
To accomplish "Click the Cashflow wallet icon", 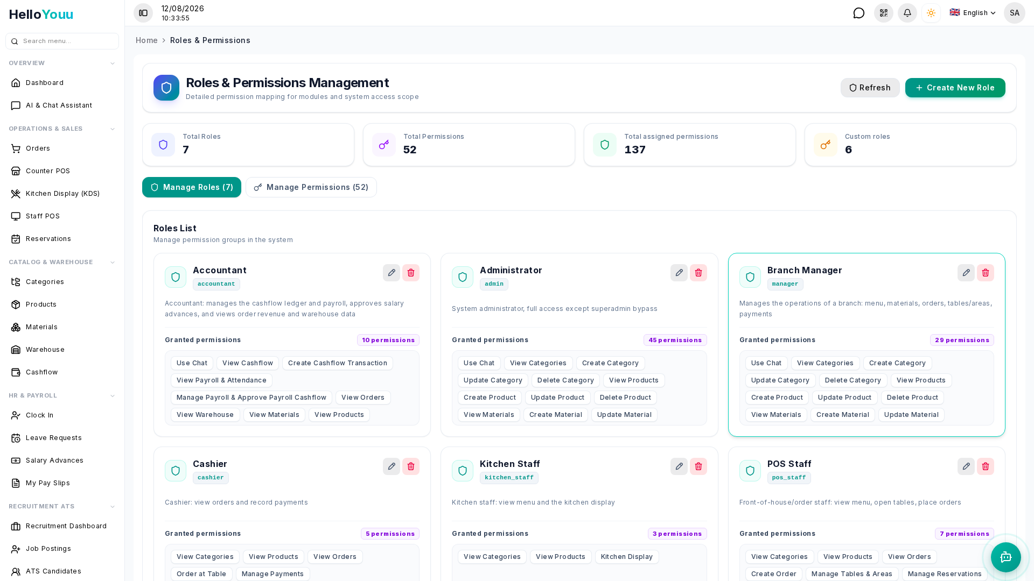I will pos(16,372).
